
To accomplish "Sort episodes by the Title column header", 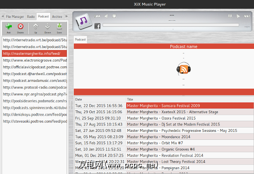I will point(190,99).
